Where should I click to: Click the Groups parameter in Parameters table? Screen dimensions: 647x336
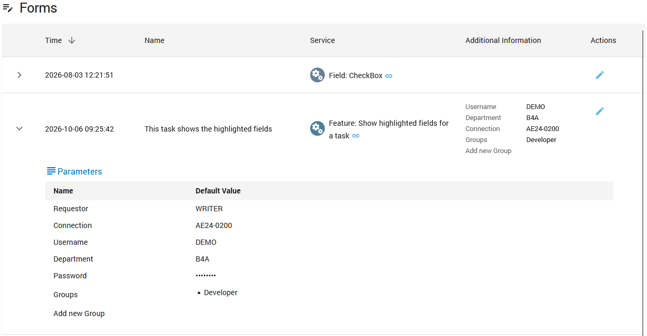(65, 295)
